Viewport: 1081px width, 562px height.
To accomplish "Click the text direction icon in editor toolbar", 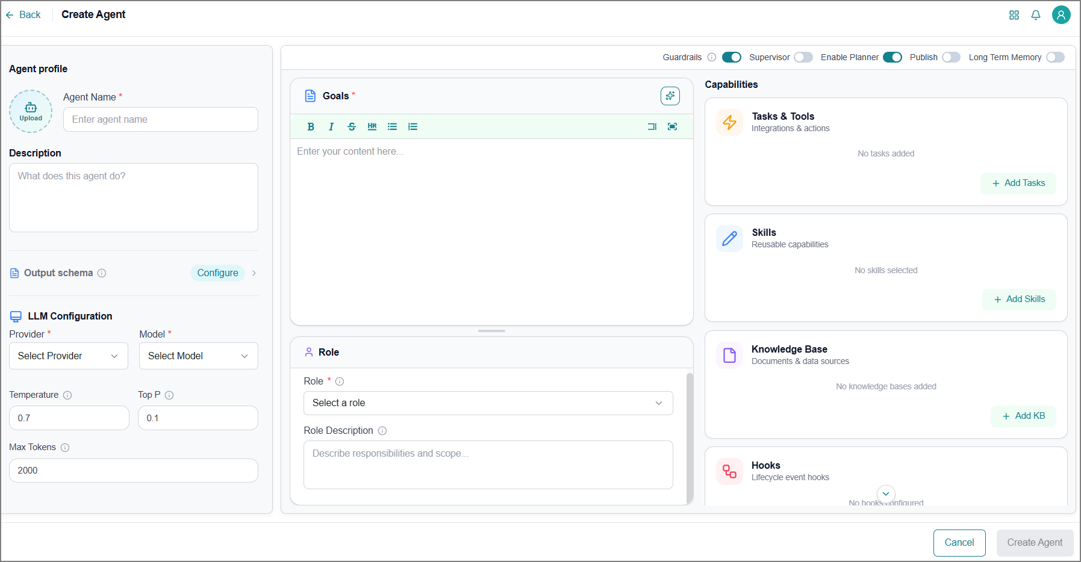I will [652, 126].
